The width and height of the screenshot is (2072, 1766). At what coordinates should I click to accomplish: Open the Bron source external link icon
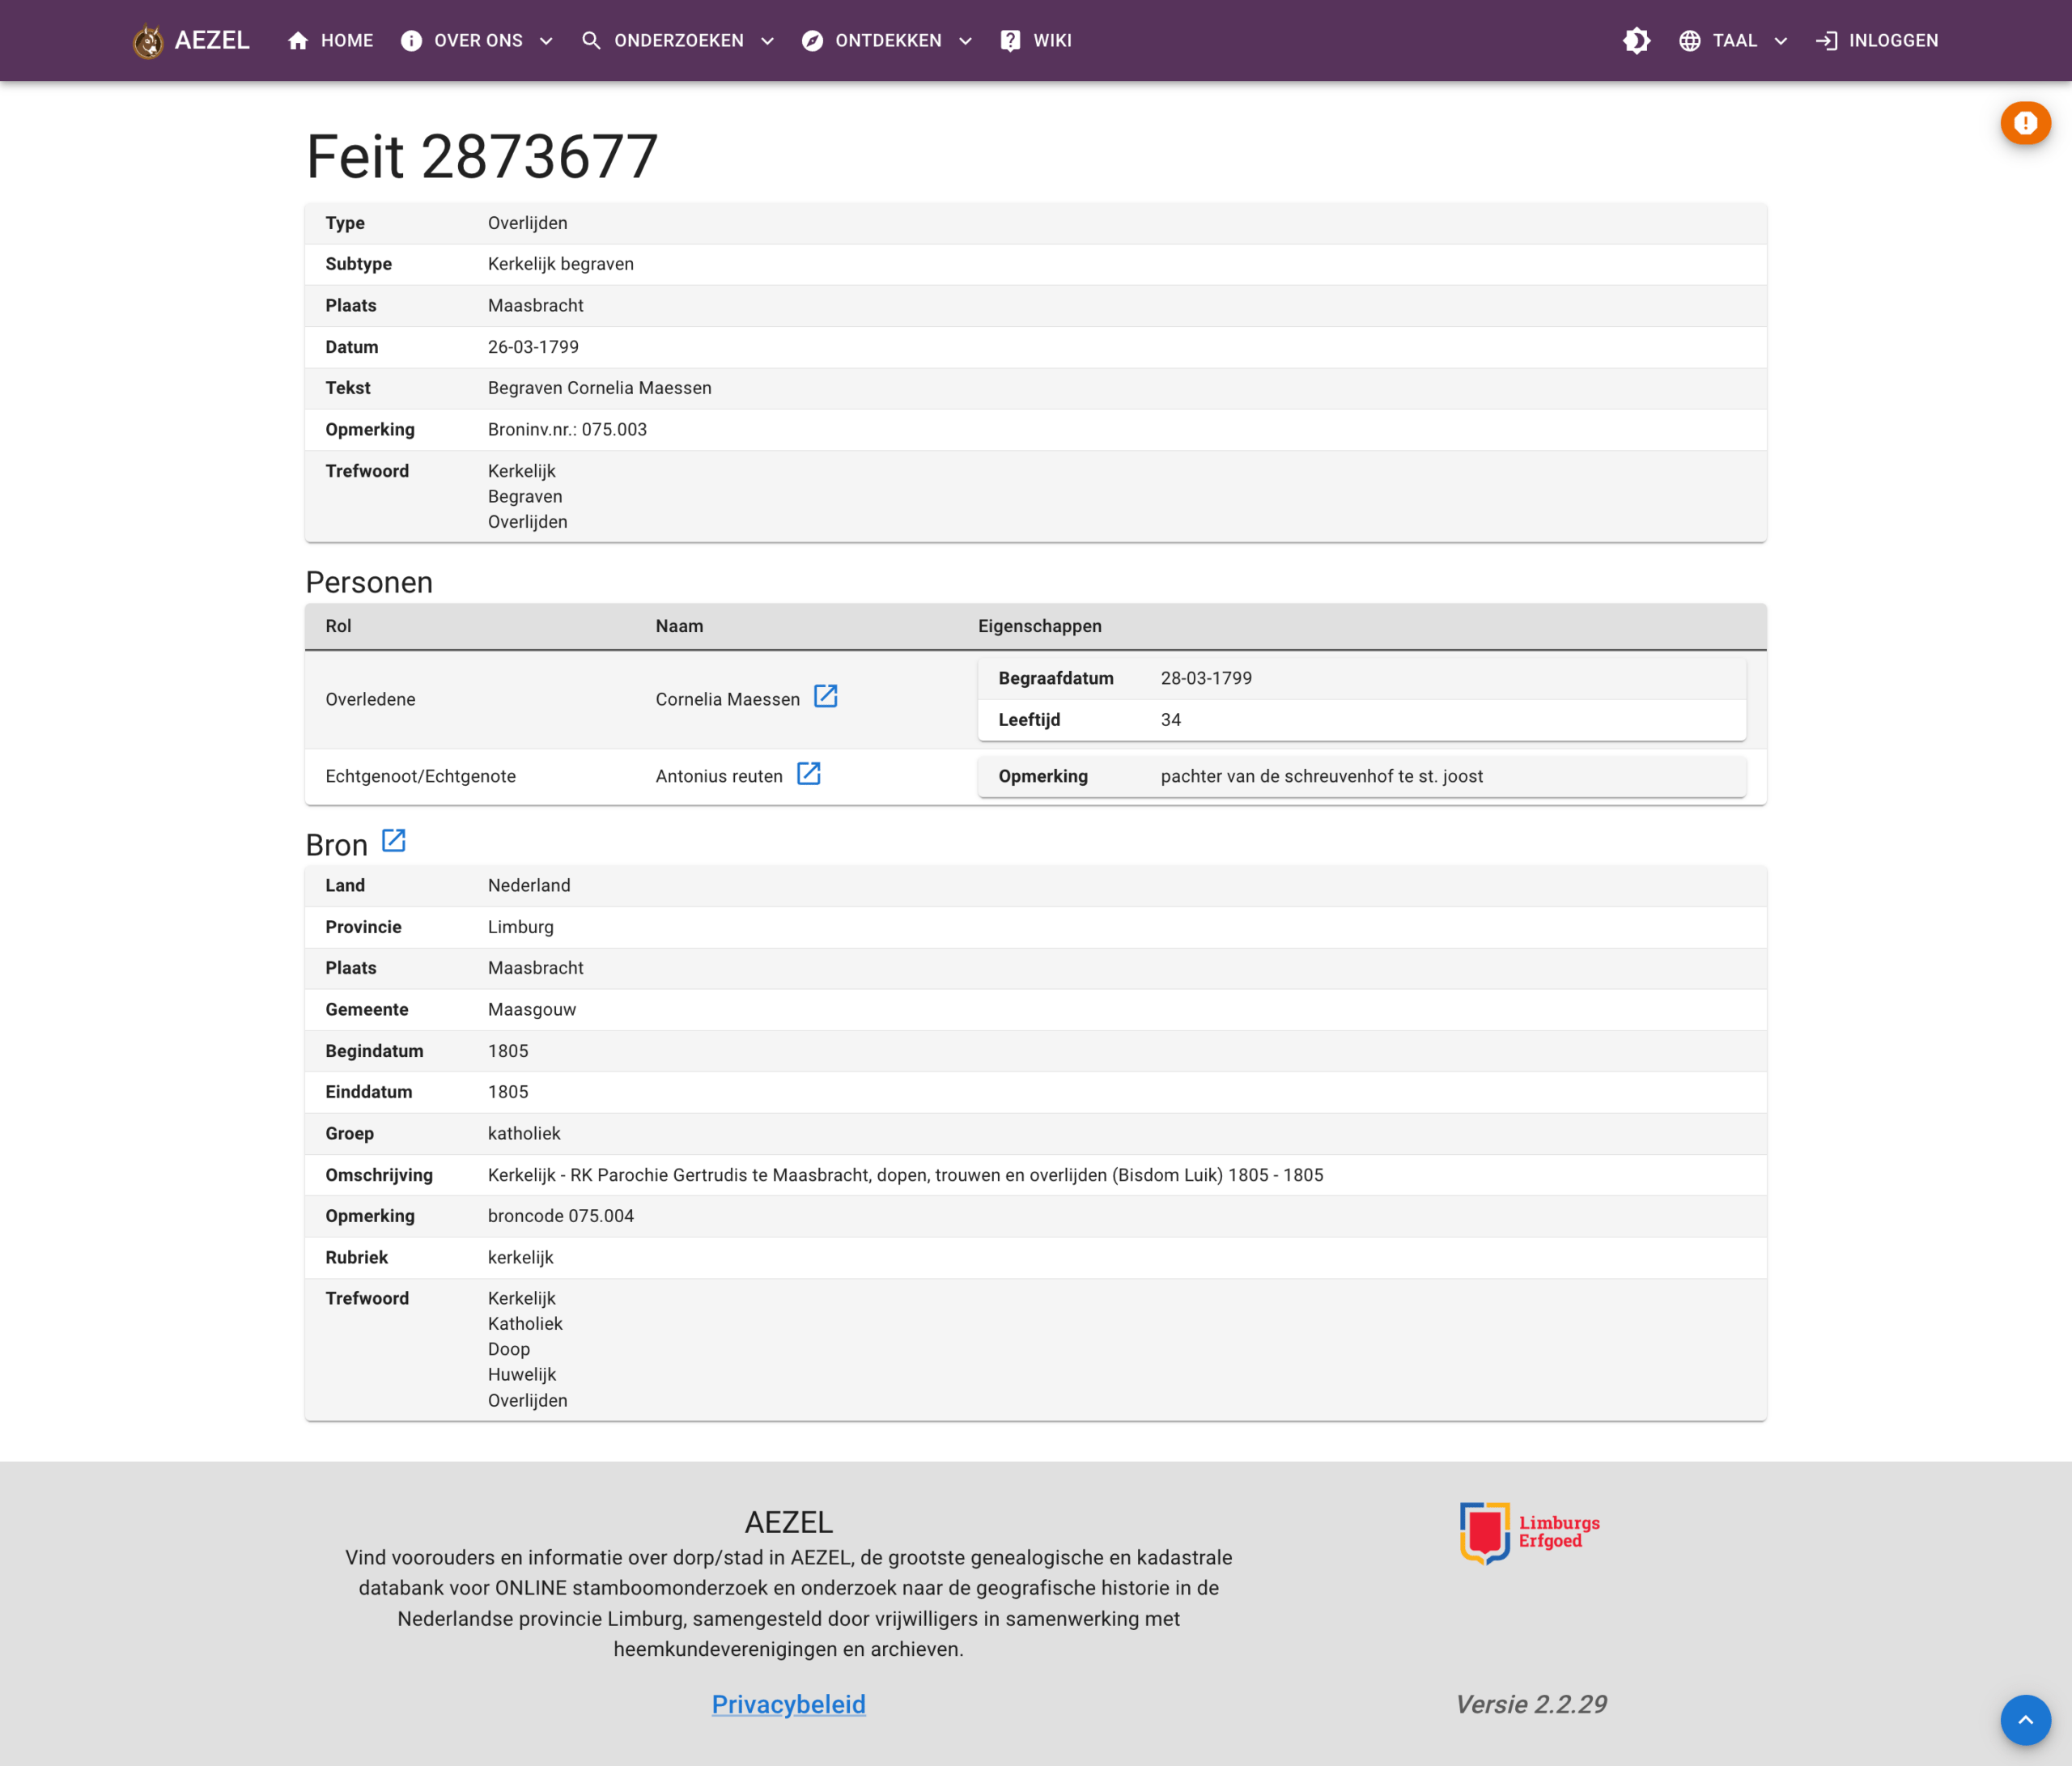[394, 841]
